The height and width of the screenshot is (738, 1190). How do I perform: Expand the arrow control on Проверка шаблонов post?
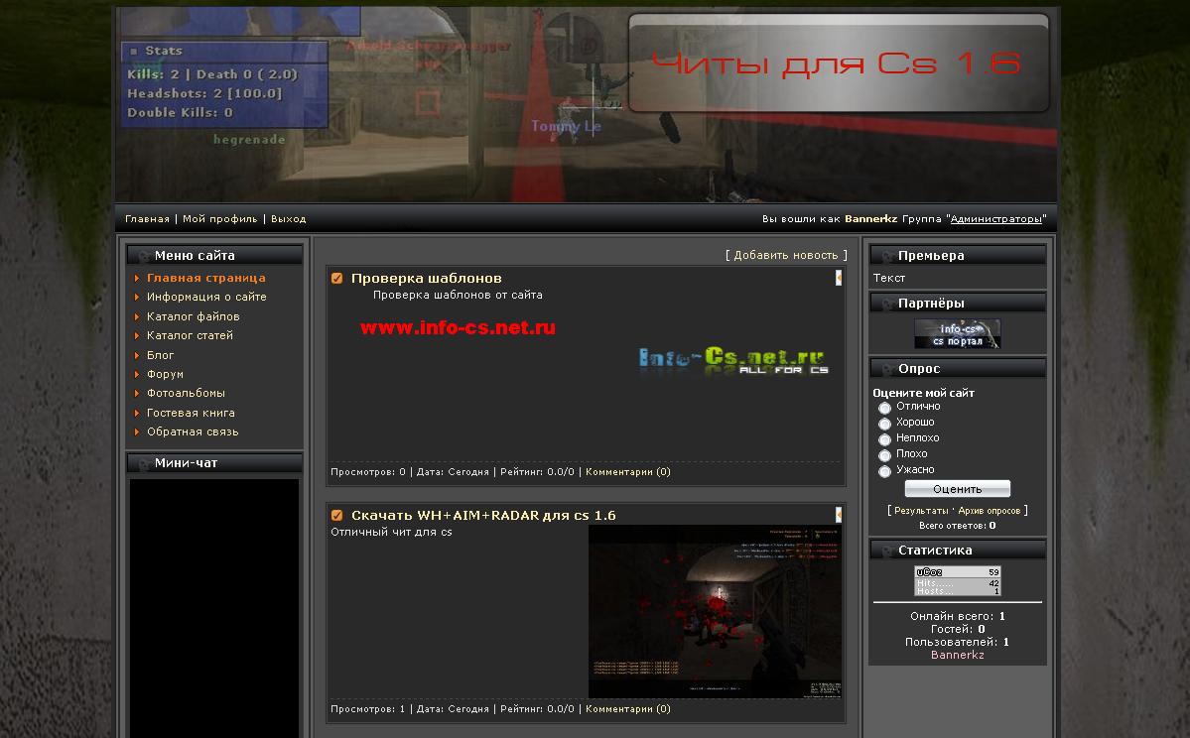click(839, 279)
